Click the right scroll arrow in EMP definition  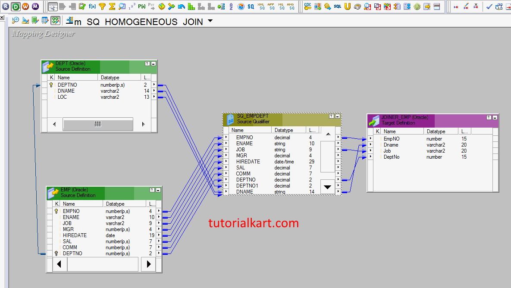coord(148,264)
